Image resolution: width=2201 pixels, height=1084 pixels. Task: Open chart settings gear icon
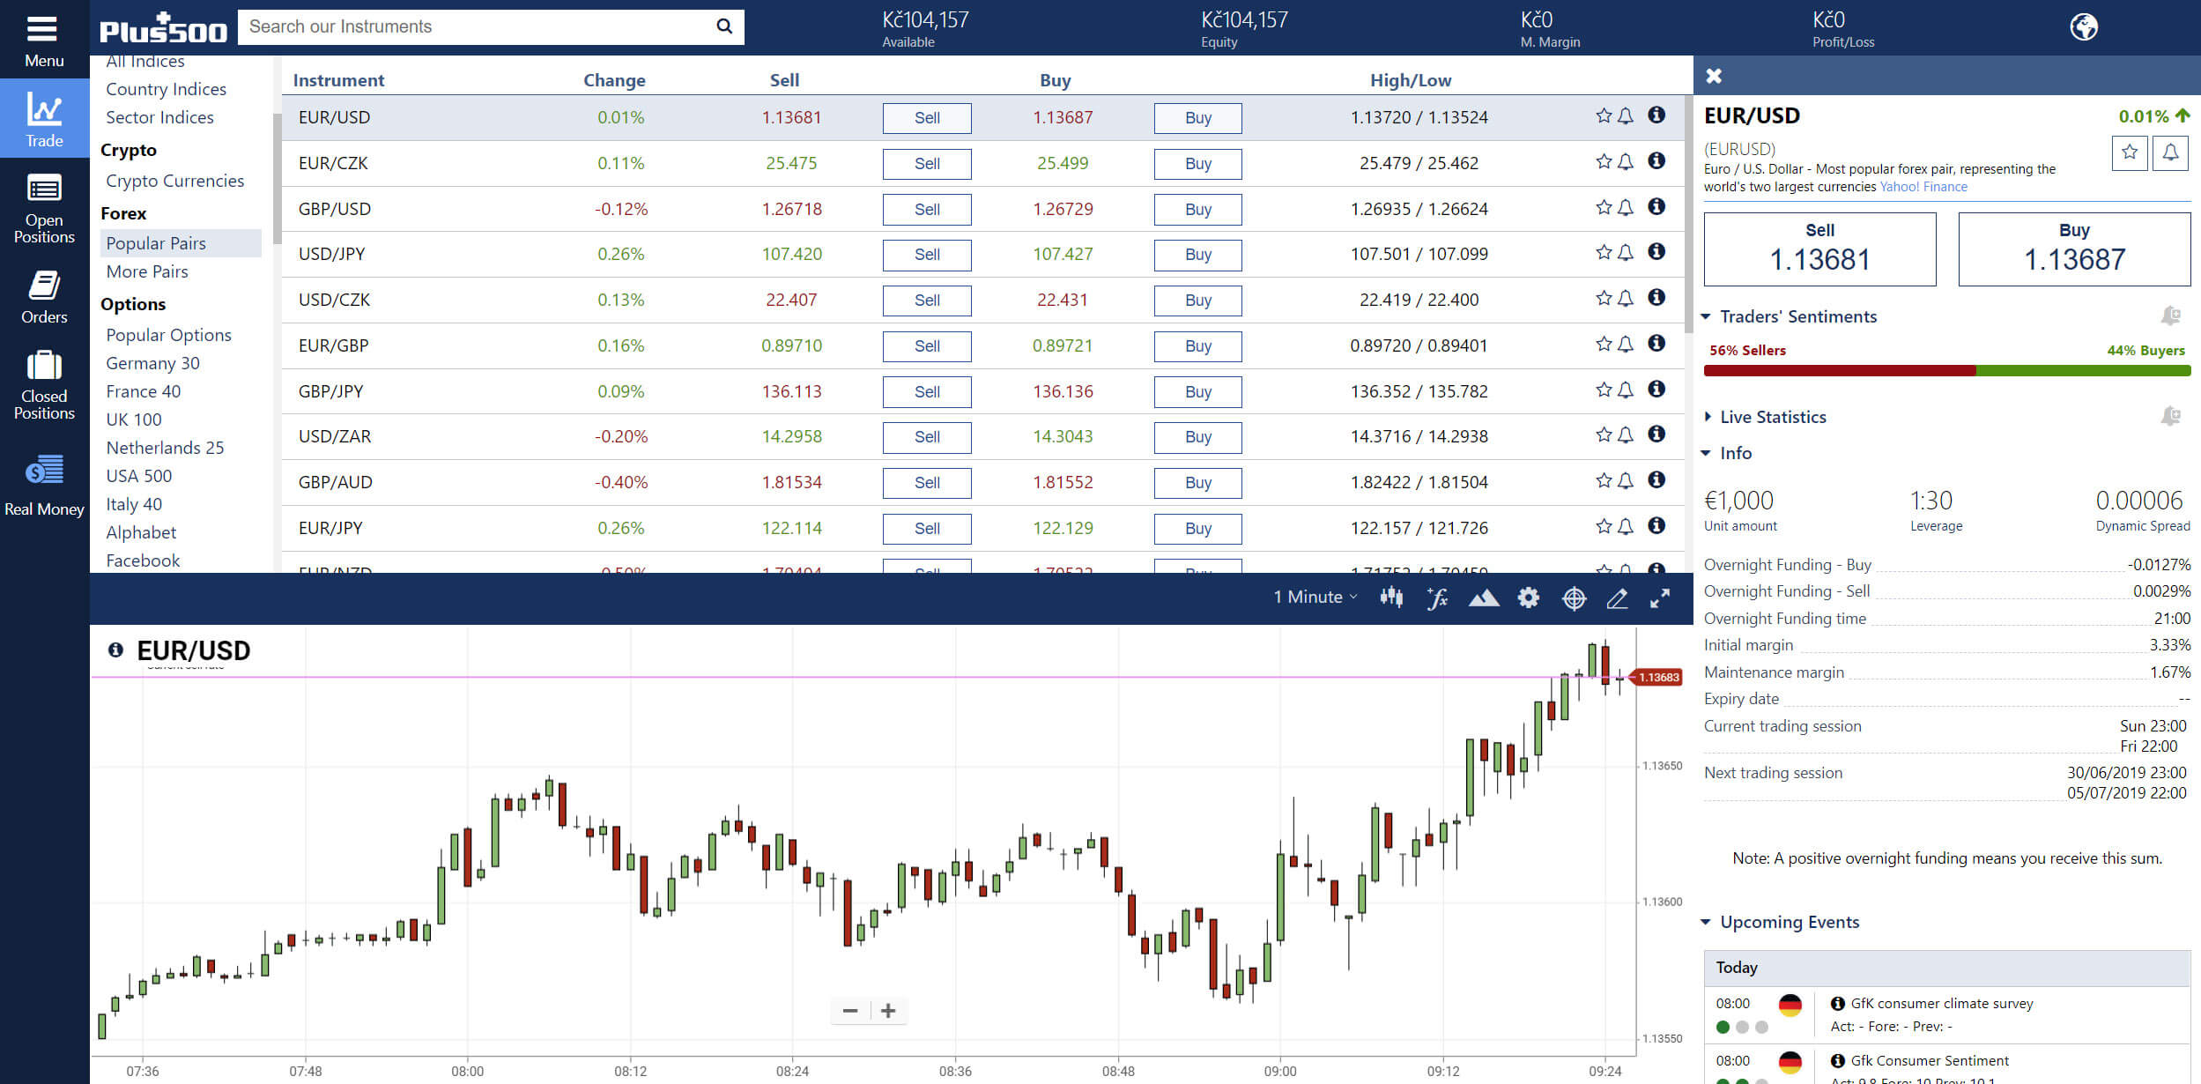coord(1529,598)
